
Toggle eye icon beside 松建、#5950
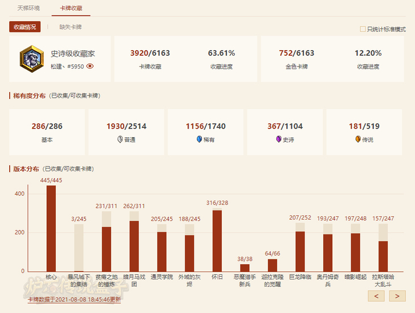click(x=90, y=66)
